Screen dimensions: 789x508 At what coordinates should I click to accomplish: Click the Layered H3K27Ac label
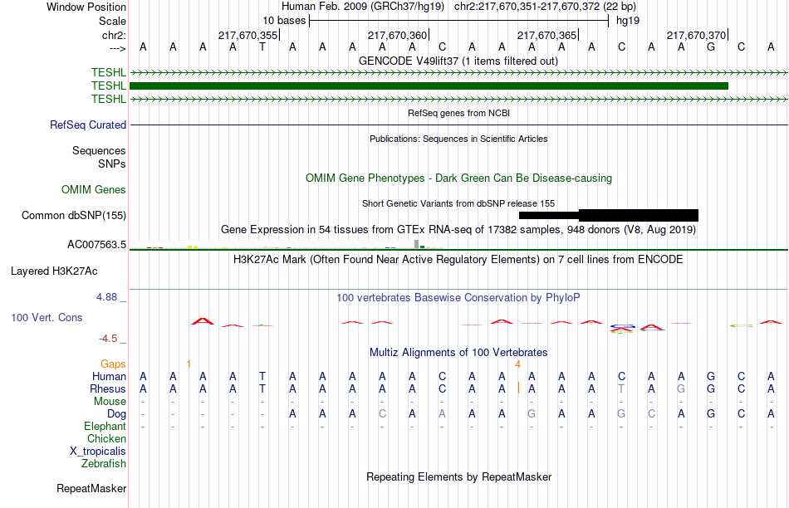click(54, 271)
